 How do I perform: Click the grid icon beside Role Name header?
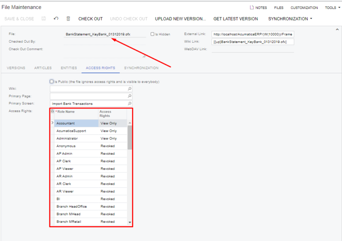pos(53,111)
